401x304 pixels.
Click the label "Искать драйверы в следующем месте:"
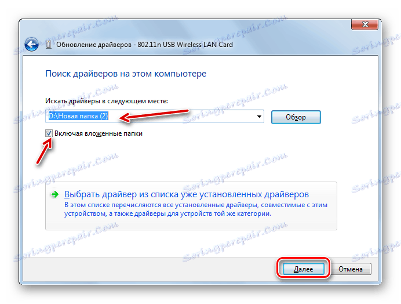point(107,101)
